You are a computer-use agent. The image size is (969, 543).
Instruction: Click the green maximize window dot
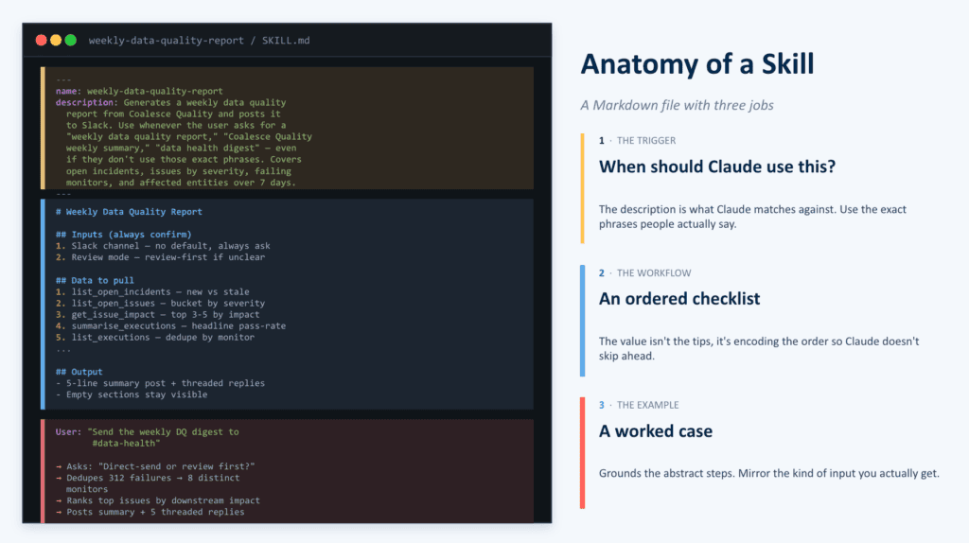(70, 40)
